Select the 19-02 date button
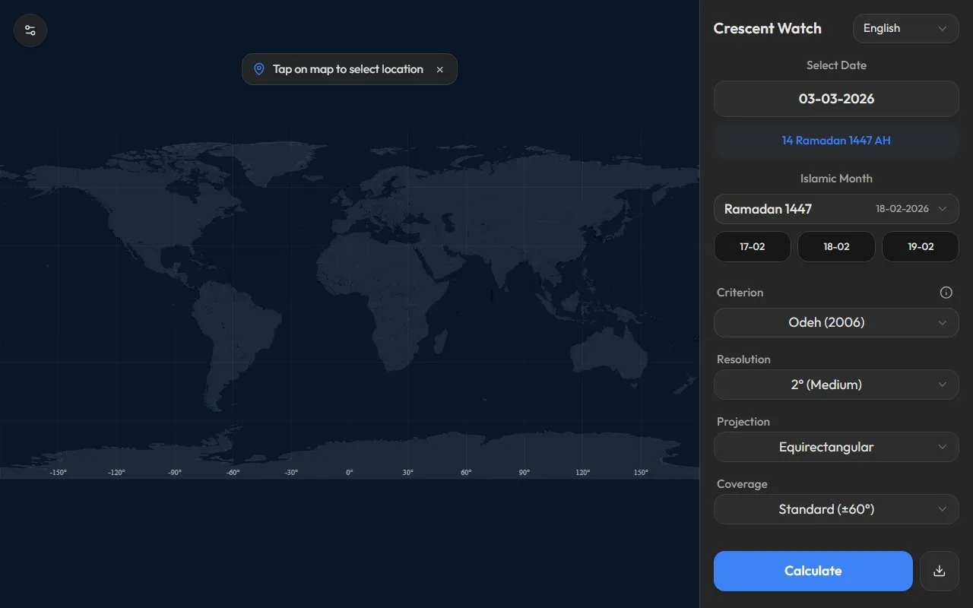Viewport: 973px width, 608px height. tap(921, 247)
